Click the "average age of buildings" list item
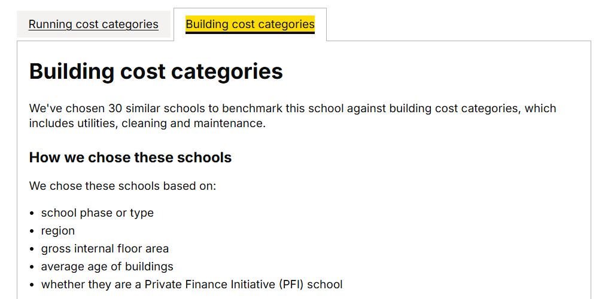This screenshot has height=299, width=605. (x=107, y=267)
